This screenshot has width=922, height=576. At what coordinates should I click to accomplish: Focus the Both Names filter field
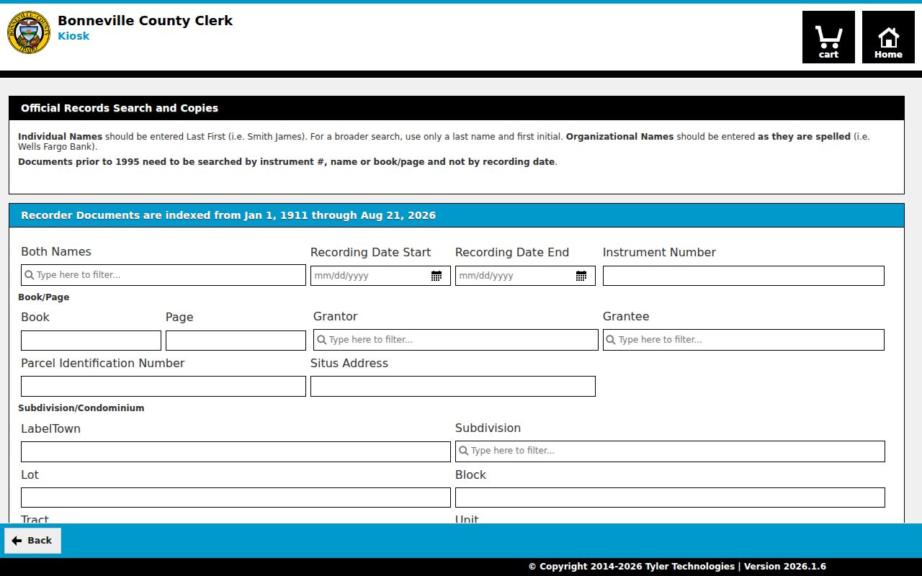click(164, 275)
